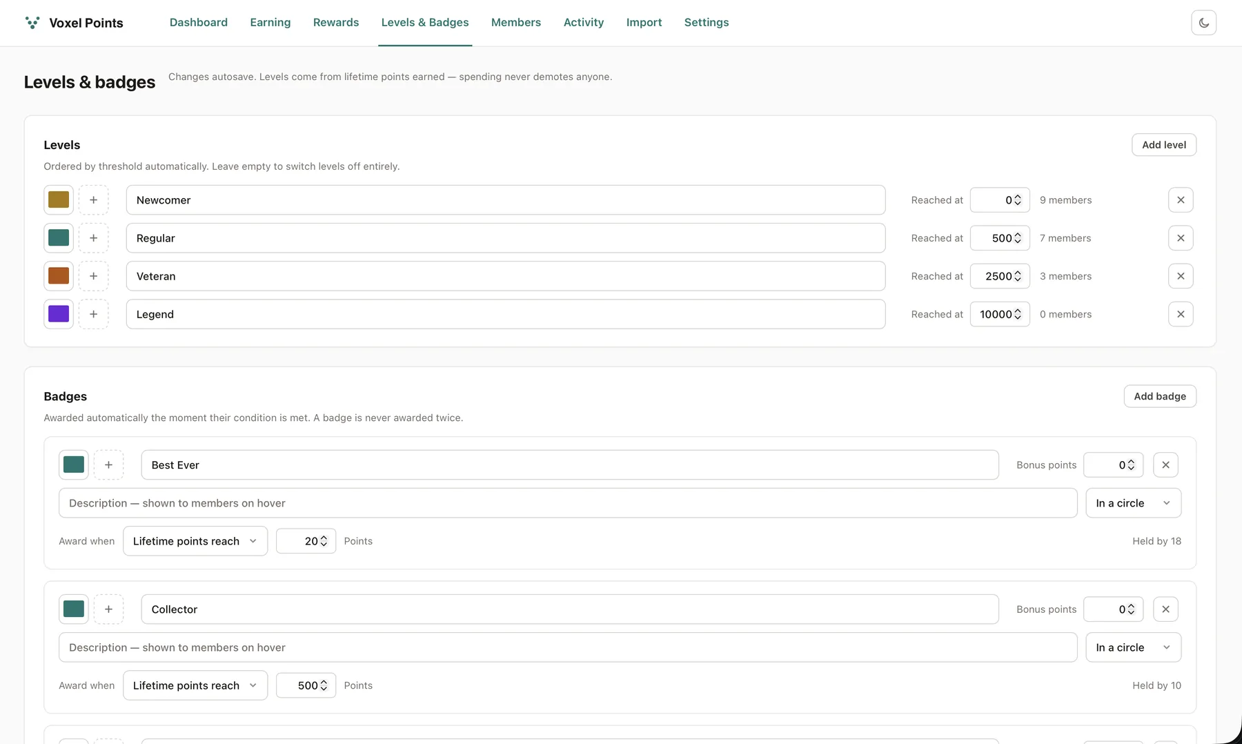View the Activity tab
This screenshot has width=1242, height=744.
[584, 23]
